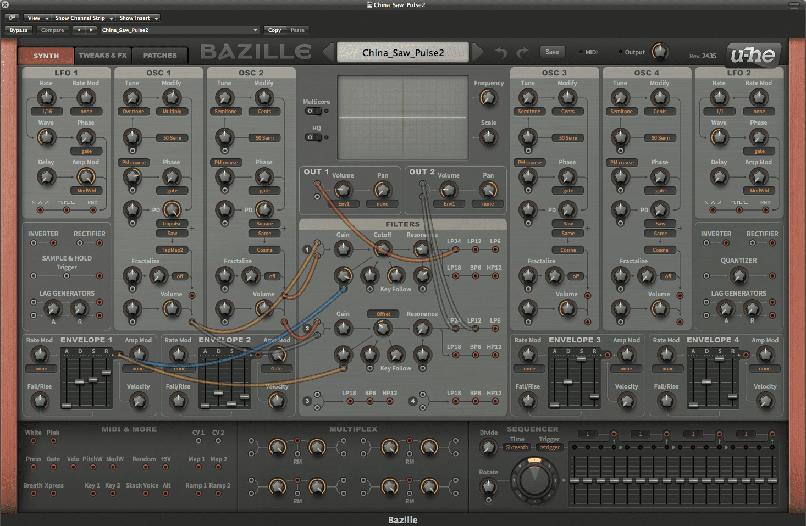Image resolution: width=806 pixels, height=526 pixels.
Task: Toggle OSC 1 Fractalize off button
Action: 180,276
